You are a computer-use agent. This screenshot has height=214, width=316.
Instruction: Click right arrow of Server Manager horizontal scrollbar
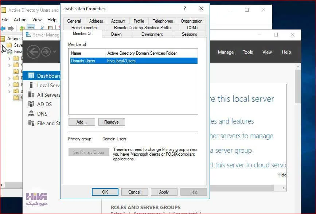[x=283, y=188]
